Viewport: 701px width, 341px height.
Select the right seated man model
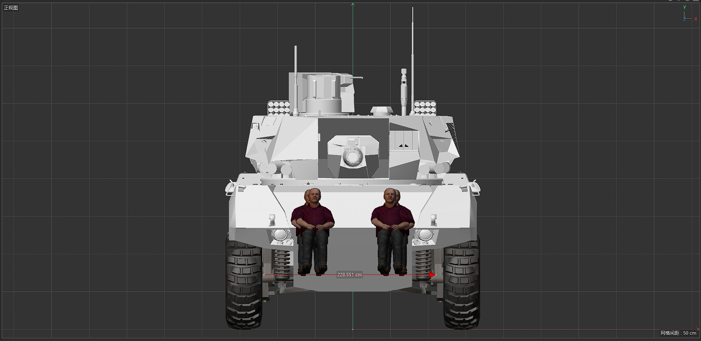pos(392,230)
